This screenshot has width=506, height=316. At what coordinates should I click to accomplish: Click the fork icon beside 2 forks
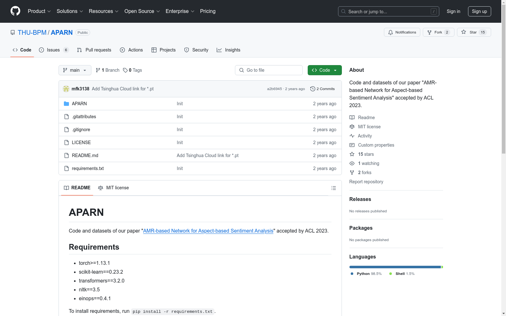coord(352,173)
